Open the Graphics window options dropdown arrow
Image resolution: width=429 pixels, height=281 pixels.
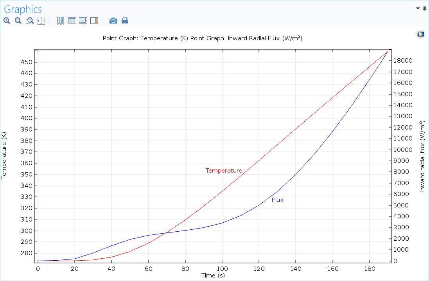point(418,8)
